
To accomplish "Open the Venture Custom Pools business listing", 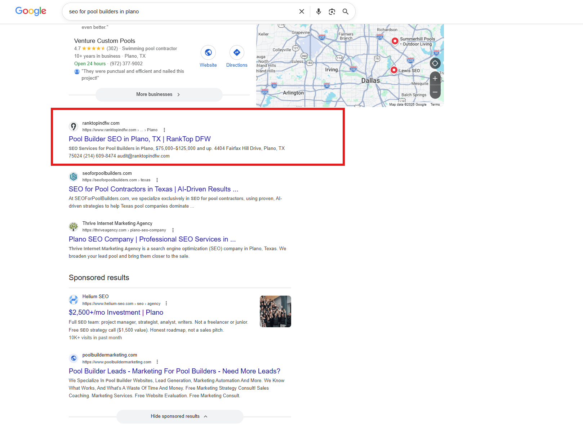I will tap(104, 41).
